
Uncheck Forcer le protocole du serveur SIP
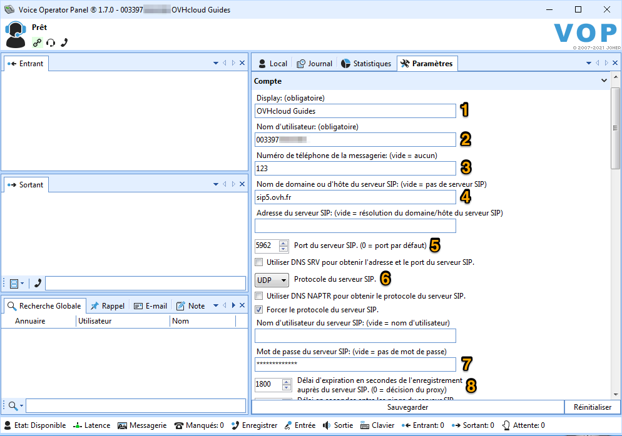point(258,309)
